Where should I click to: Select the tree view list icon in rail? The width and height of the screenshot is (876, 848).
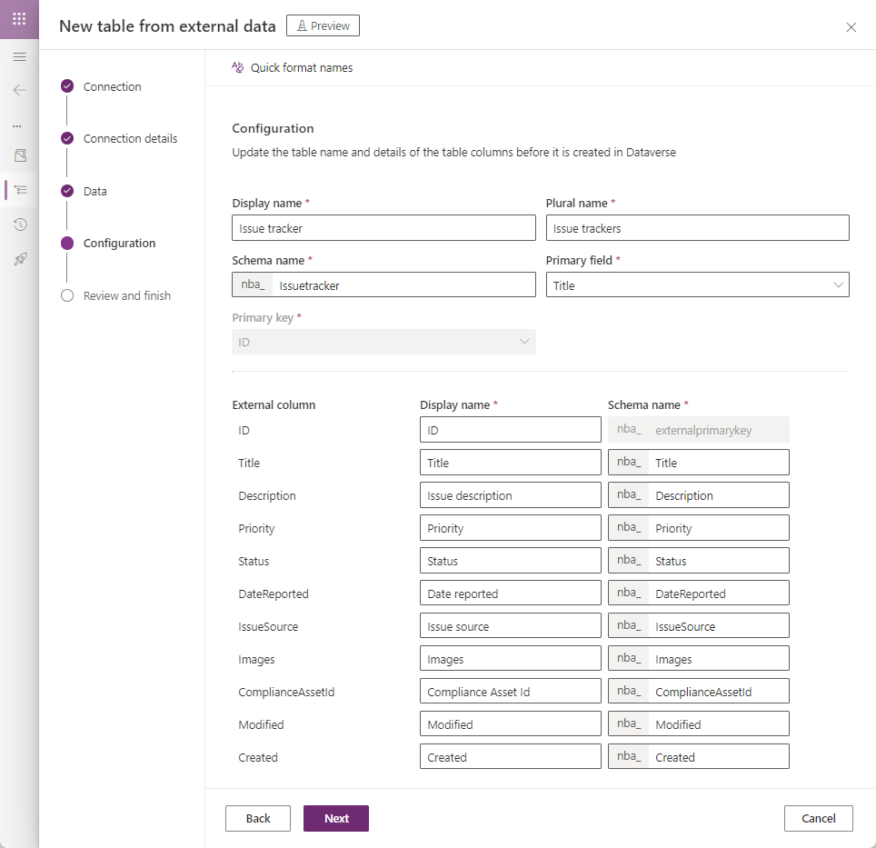coord(21,190)
